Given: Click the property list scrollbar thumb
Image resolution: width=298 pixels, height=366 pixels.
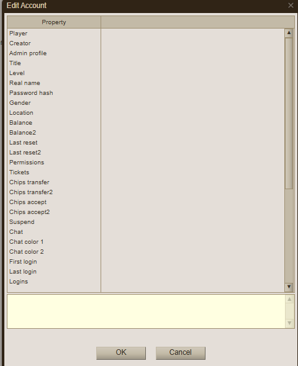Looking at the screenshot, I should coord(289,113).
